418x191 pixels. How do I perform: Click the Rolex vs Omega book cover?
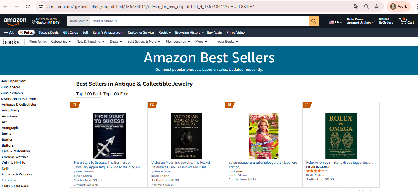tap(341, 136)
